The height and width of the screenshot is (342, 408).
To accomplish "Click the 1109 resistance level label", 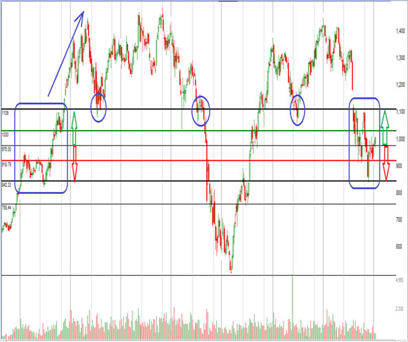I will tap(5, 112).
